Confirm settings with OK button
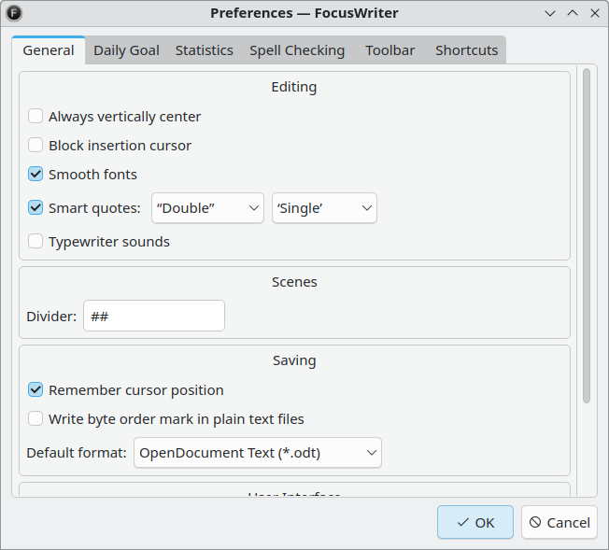 coord(475,522)
